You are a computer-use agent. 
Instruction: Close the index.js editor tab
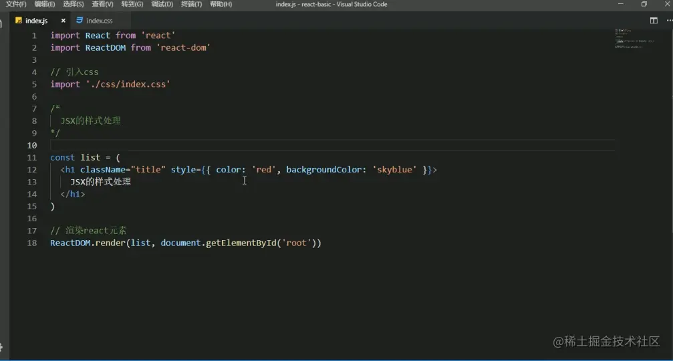(x=63, y=21)
